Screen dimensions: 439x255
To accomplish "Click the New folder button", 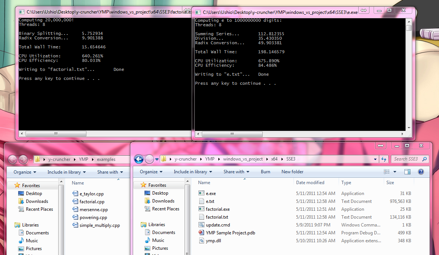I will pyautogui.click(x=292, y=172).
